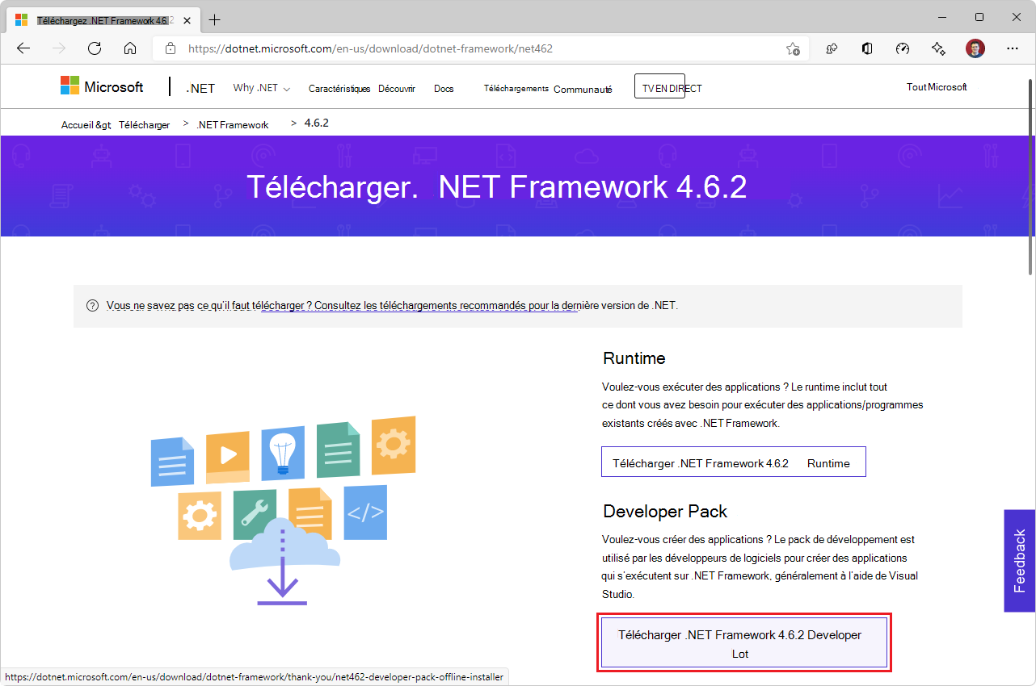Add page to favorites with star icon

pyautogui.click(x=793, y=48)
